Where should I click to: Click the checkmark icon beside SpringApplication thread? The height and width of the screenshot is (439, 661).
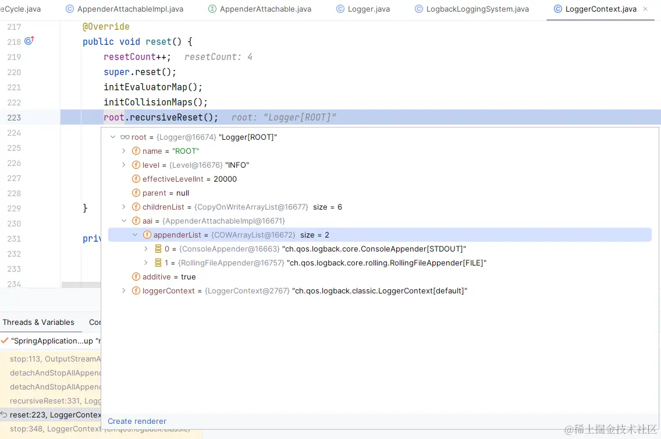click(5, 341)
